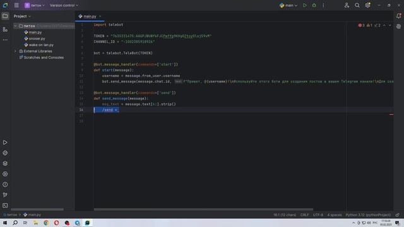Open cursor position 16:1 widget
This screenshot has width=404, height=227.
click(x=285, y=214)
